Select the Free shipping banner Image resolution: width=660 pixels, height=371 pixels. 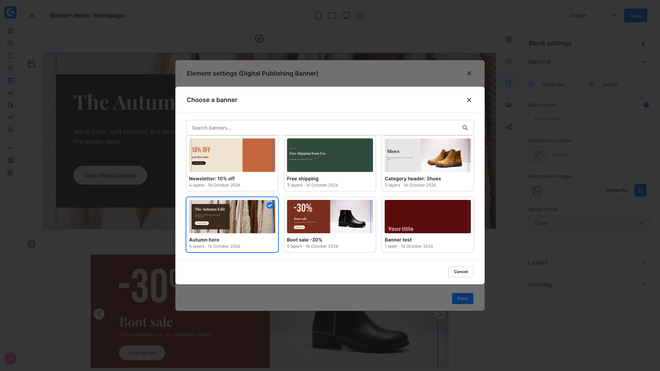tap(330, 163)
